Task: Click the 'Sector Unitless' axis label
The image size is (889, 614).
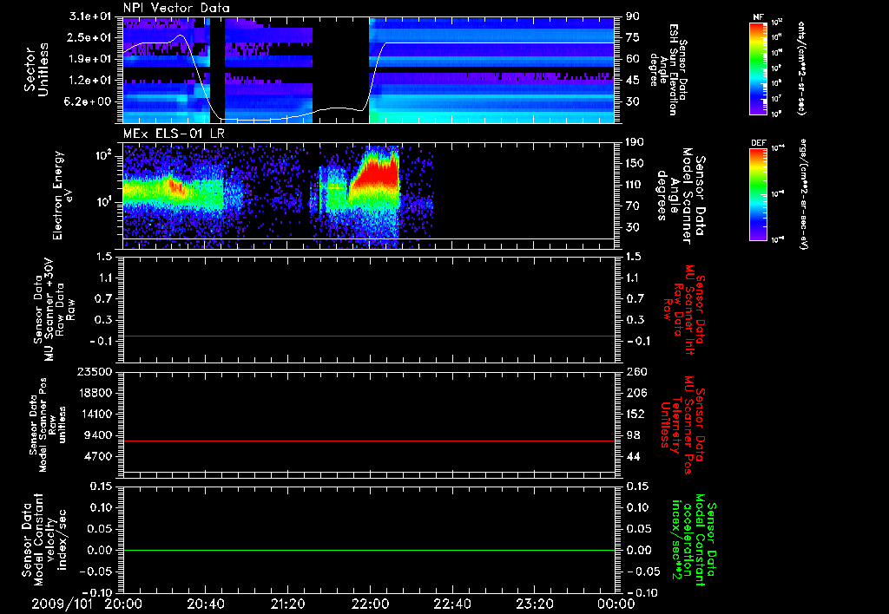Action: pos(36,69)
